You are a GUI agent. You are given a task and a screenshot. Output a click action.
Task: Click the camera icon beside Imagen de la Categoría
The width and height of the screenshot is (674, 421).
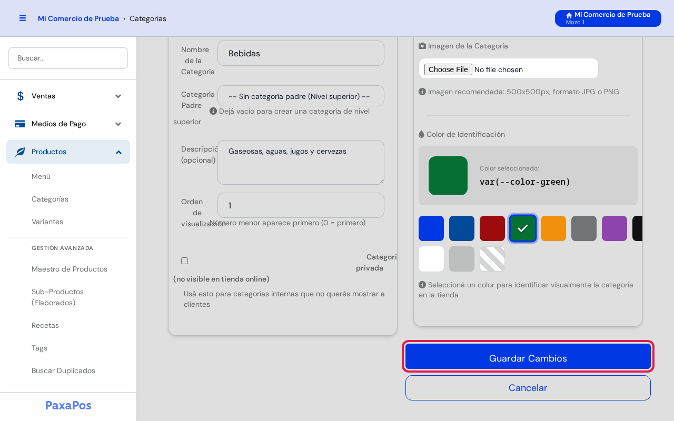tap(422, 46)
